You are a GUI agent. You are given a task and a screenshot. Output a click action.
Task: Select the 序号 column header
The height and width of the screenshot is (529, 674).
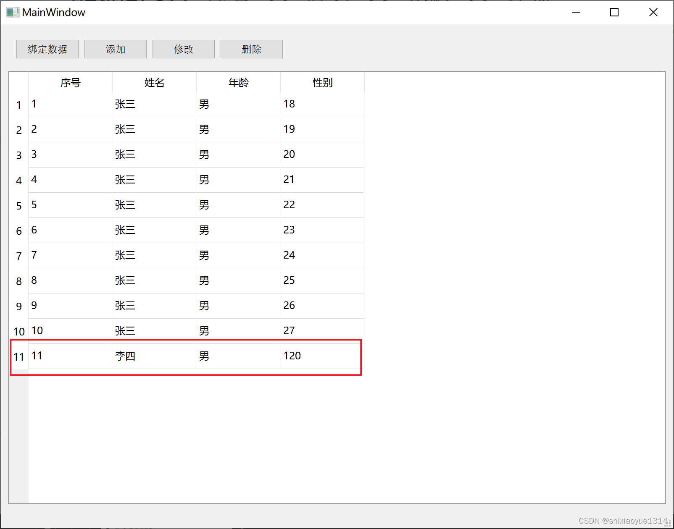(70, 83)
